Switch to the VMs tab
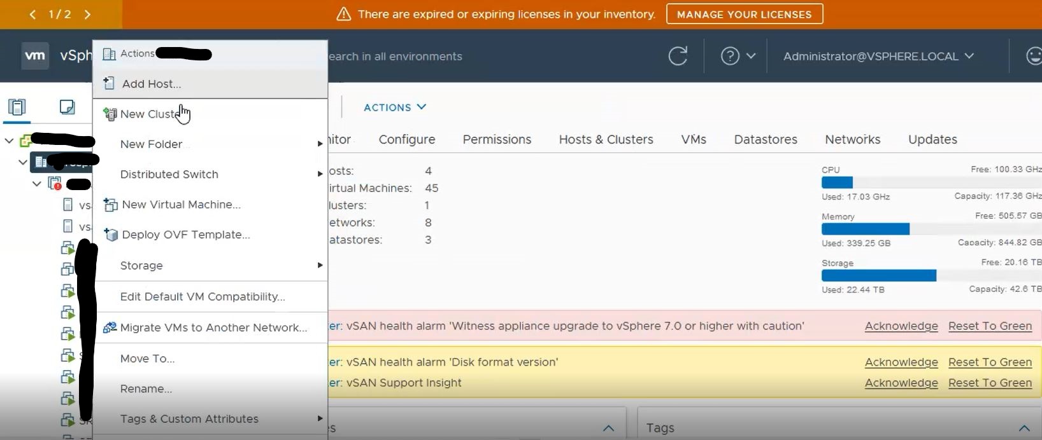The height and width of the screenshot is (440, 1042). click(x=694, y=139)
